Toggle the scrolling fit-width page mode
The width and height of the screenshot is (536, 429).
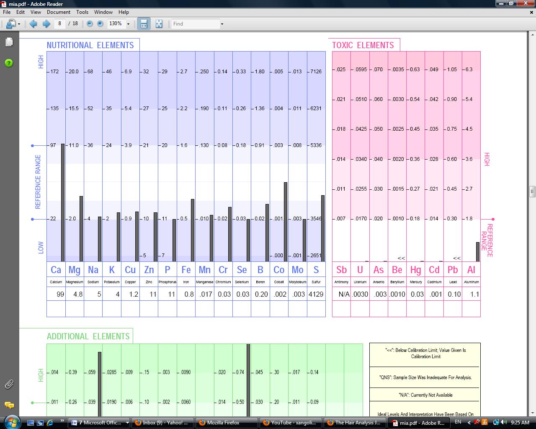pos(144,24)
